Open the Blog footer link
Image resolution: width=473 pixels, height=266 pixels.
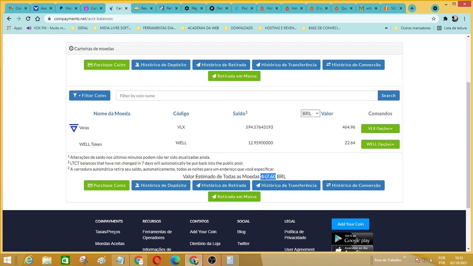241,232
